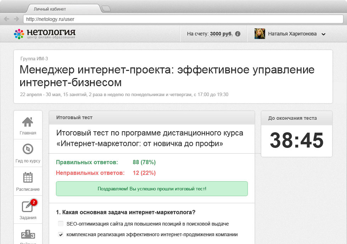The width and height of the screenshot is (347, 244).
Task: Open the Задания pencil icon
Action: 28,206
